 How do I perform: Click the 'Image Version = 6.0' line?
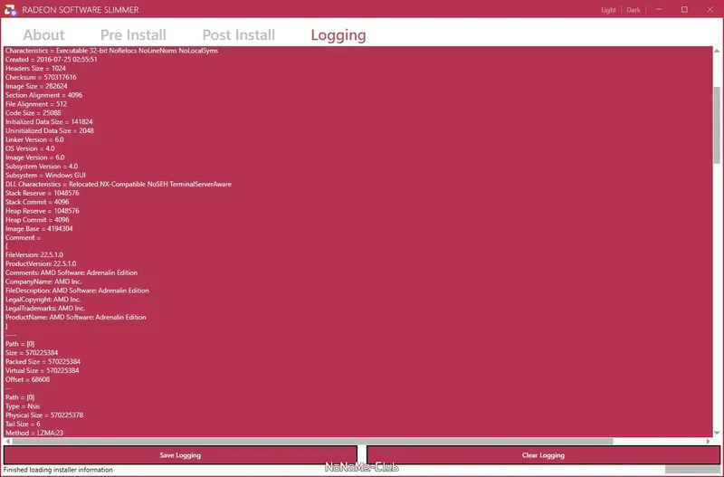click(x=34, y=157)
